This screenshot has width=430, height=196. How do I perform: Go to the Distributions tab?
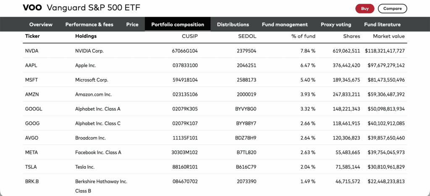tap(233, 24)
